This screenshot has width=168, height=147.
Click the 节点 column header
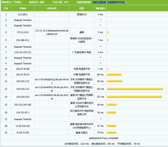[6, 8]
